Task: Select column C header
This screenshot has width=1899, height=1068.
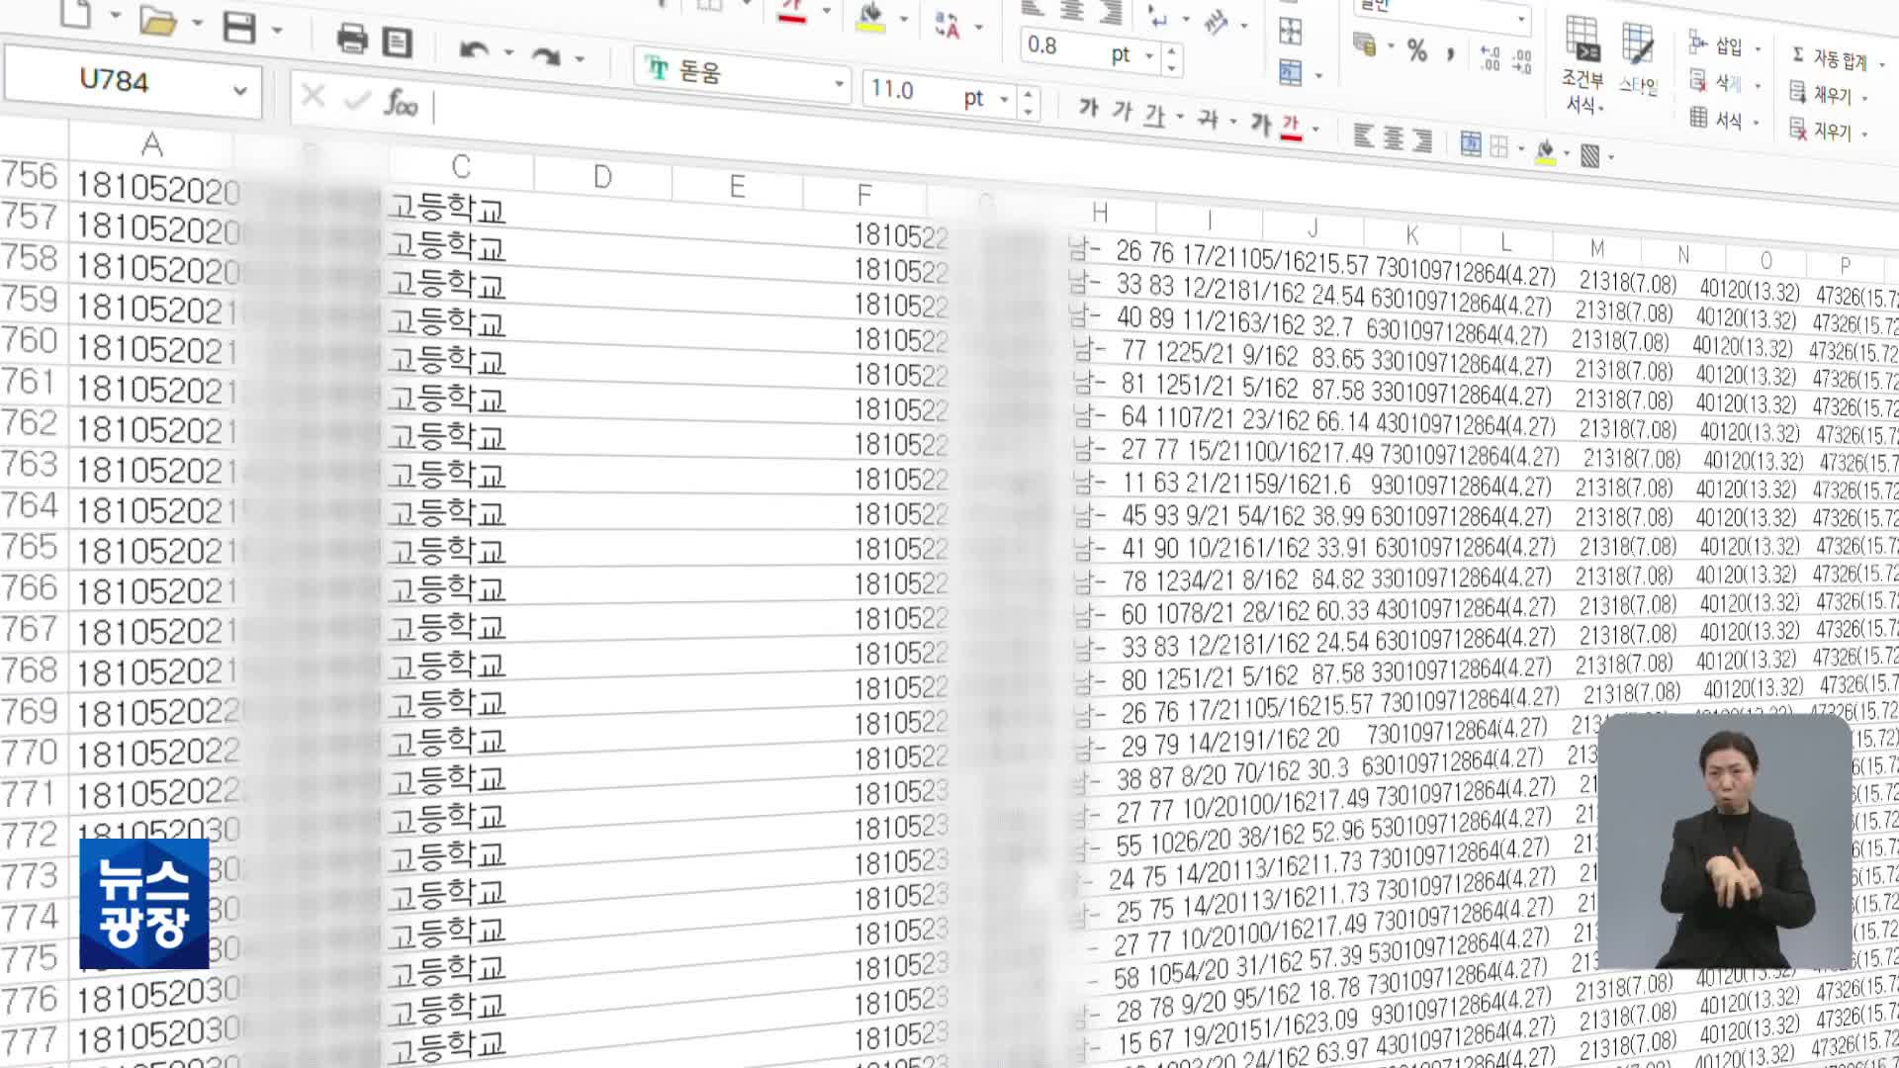Action: pos(461,166)
